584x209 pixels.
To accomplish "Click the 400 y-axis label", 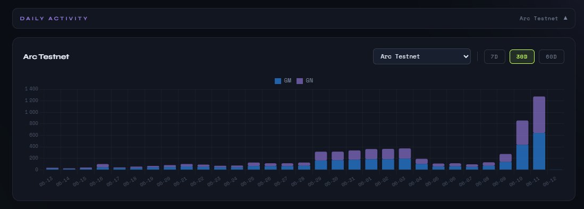I will [34, 146].
